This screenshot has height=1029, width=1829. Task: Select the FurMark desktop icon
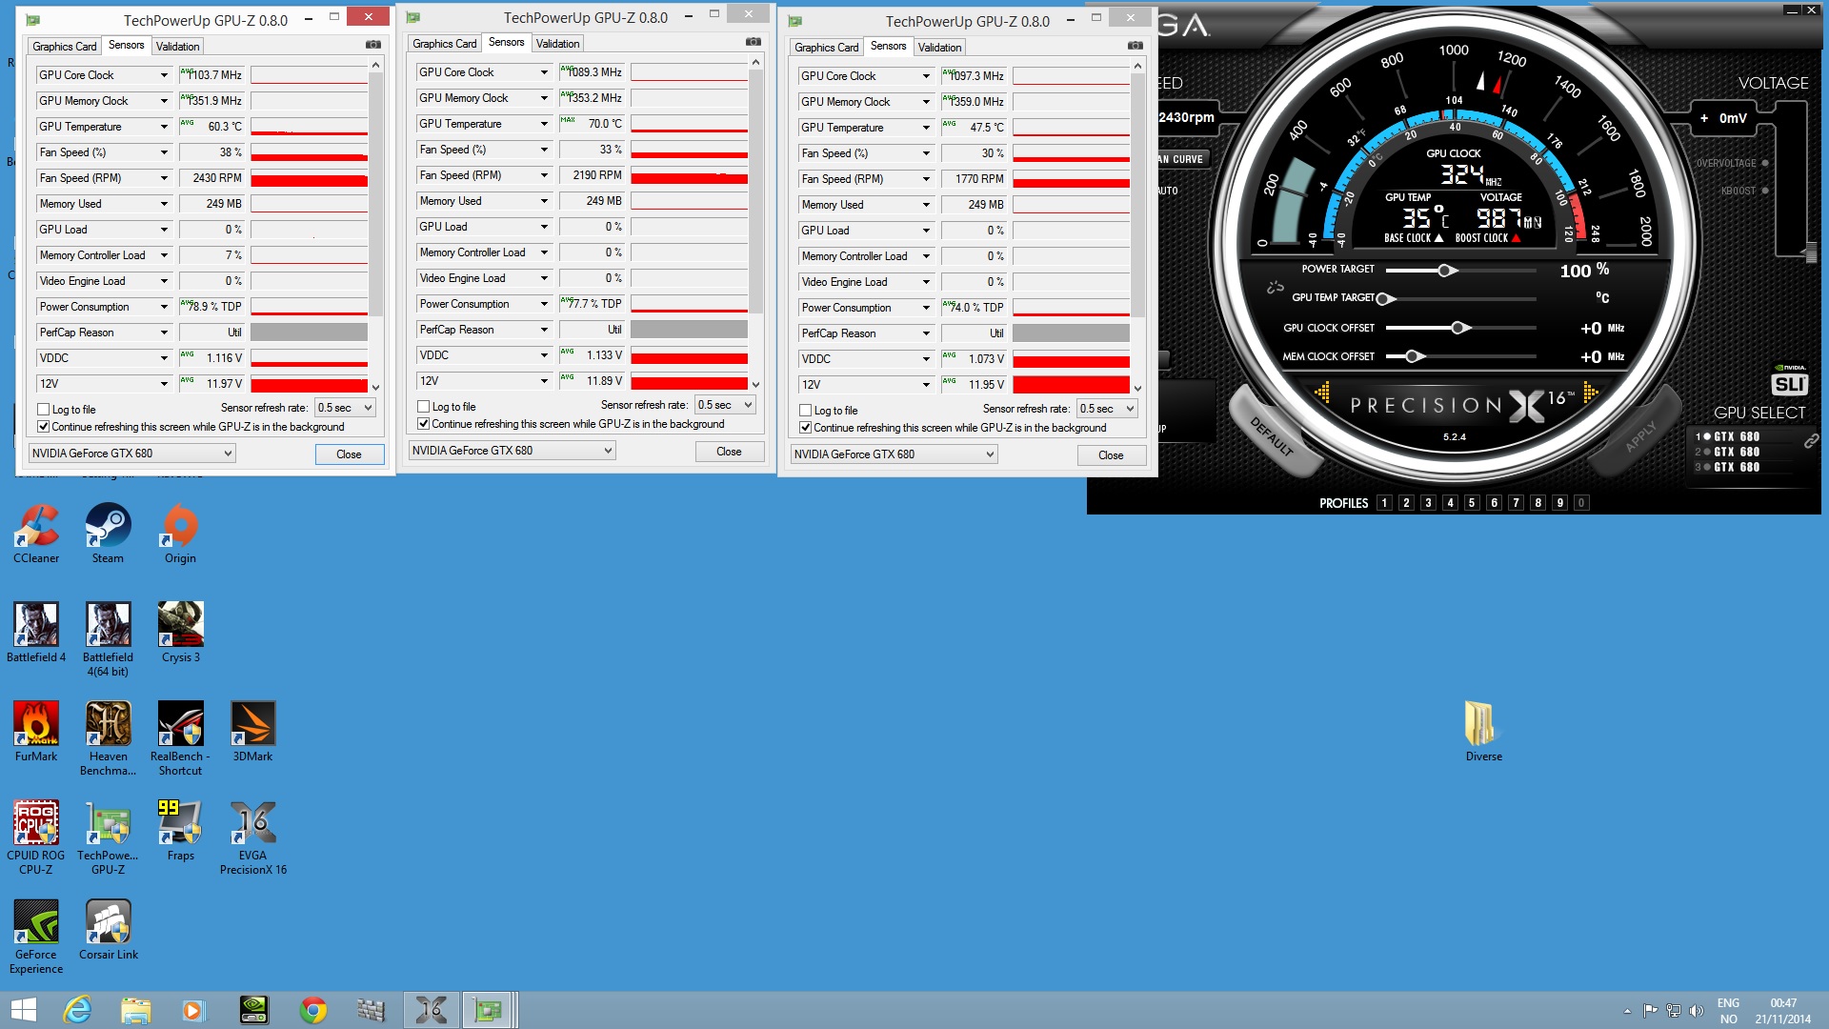[x=36, y=732]
